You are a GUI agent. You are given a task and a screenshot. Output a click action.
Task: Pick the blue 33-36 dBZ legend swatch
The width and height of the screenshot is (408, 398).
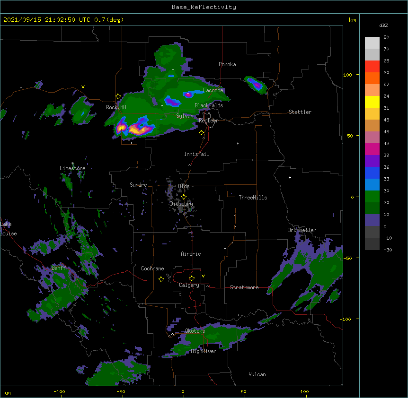coord(372,173)
